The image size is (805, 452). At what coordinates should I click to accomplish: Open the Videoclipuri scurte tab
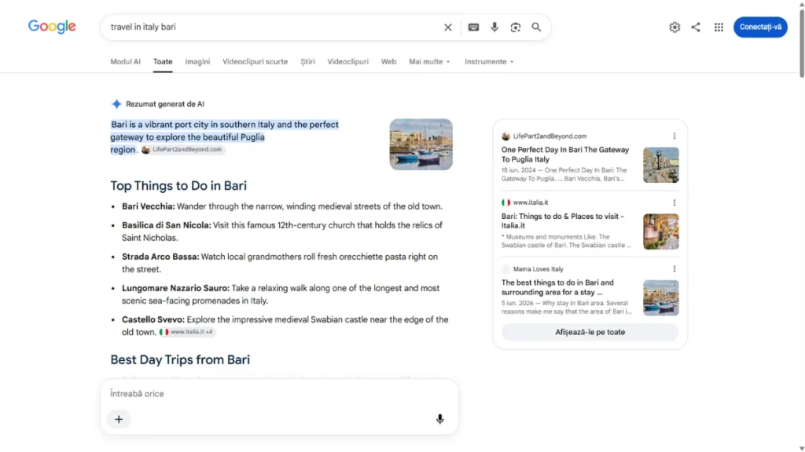pyautogui.click(x=255, y=61)
